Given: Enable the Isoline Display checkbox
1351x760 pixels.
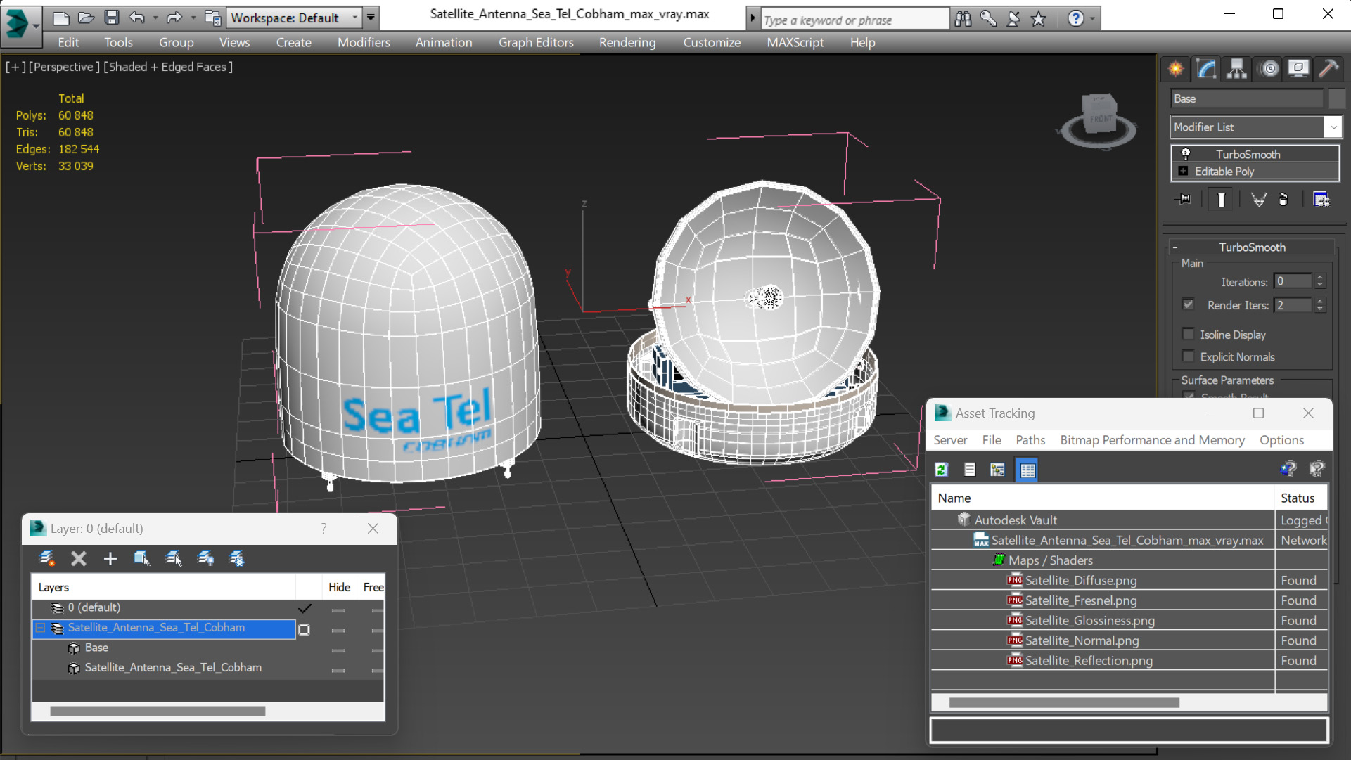Looking at the screenshot, I should tap(1189, 334).
